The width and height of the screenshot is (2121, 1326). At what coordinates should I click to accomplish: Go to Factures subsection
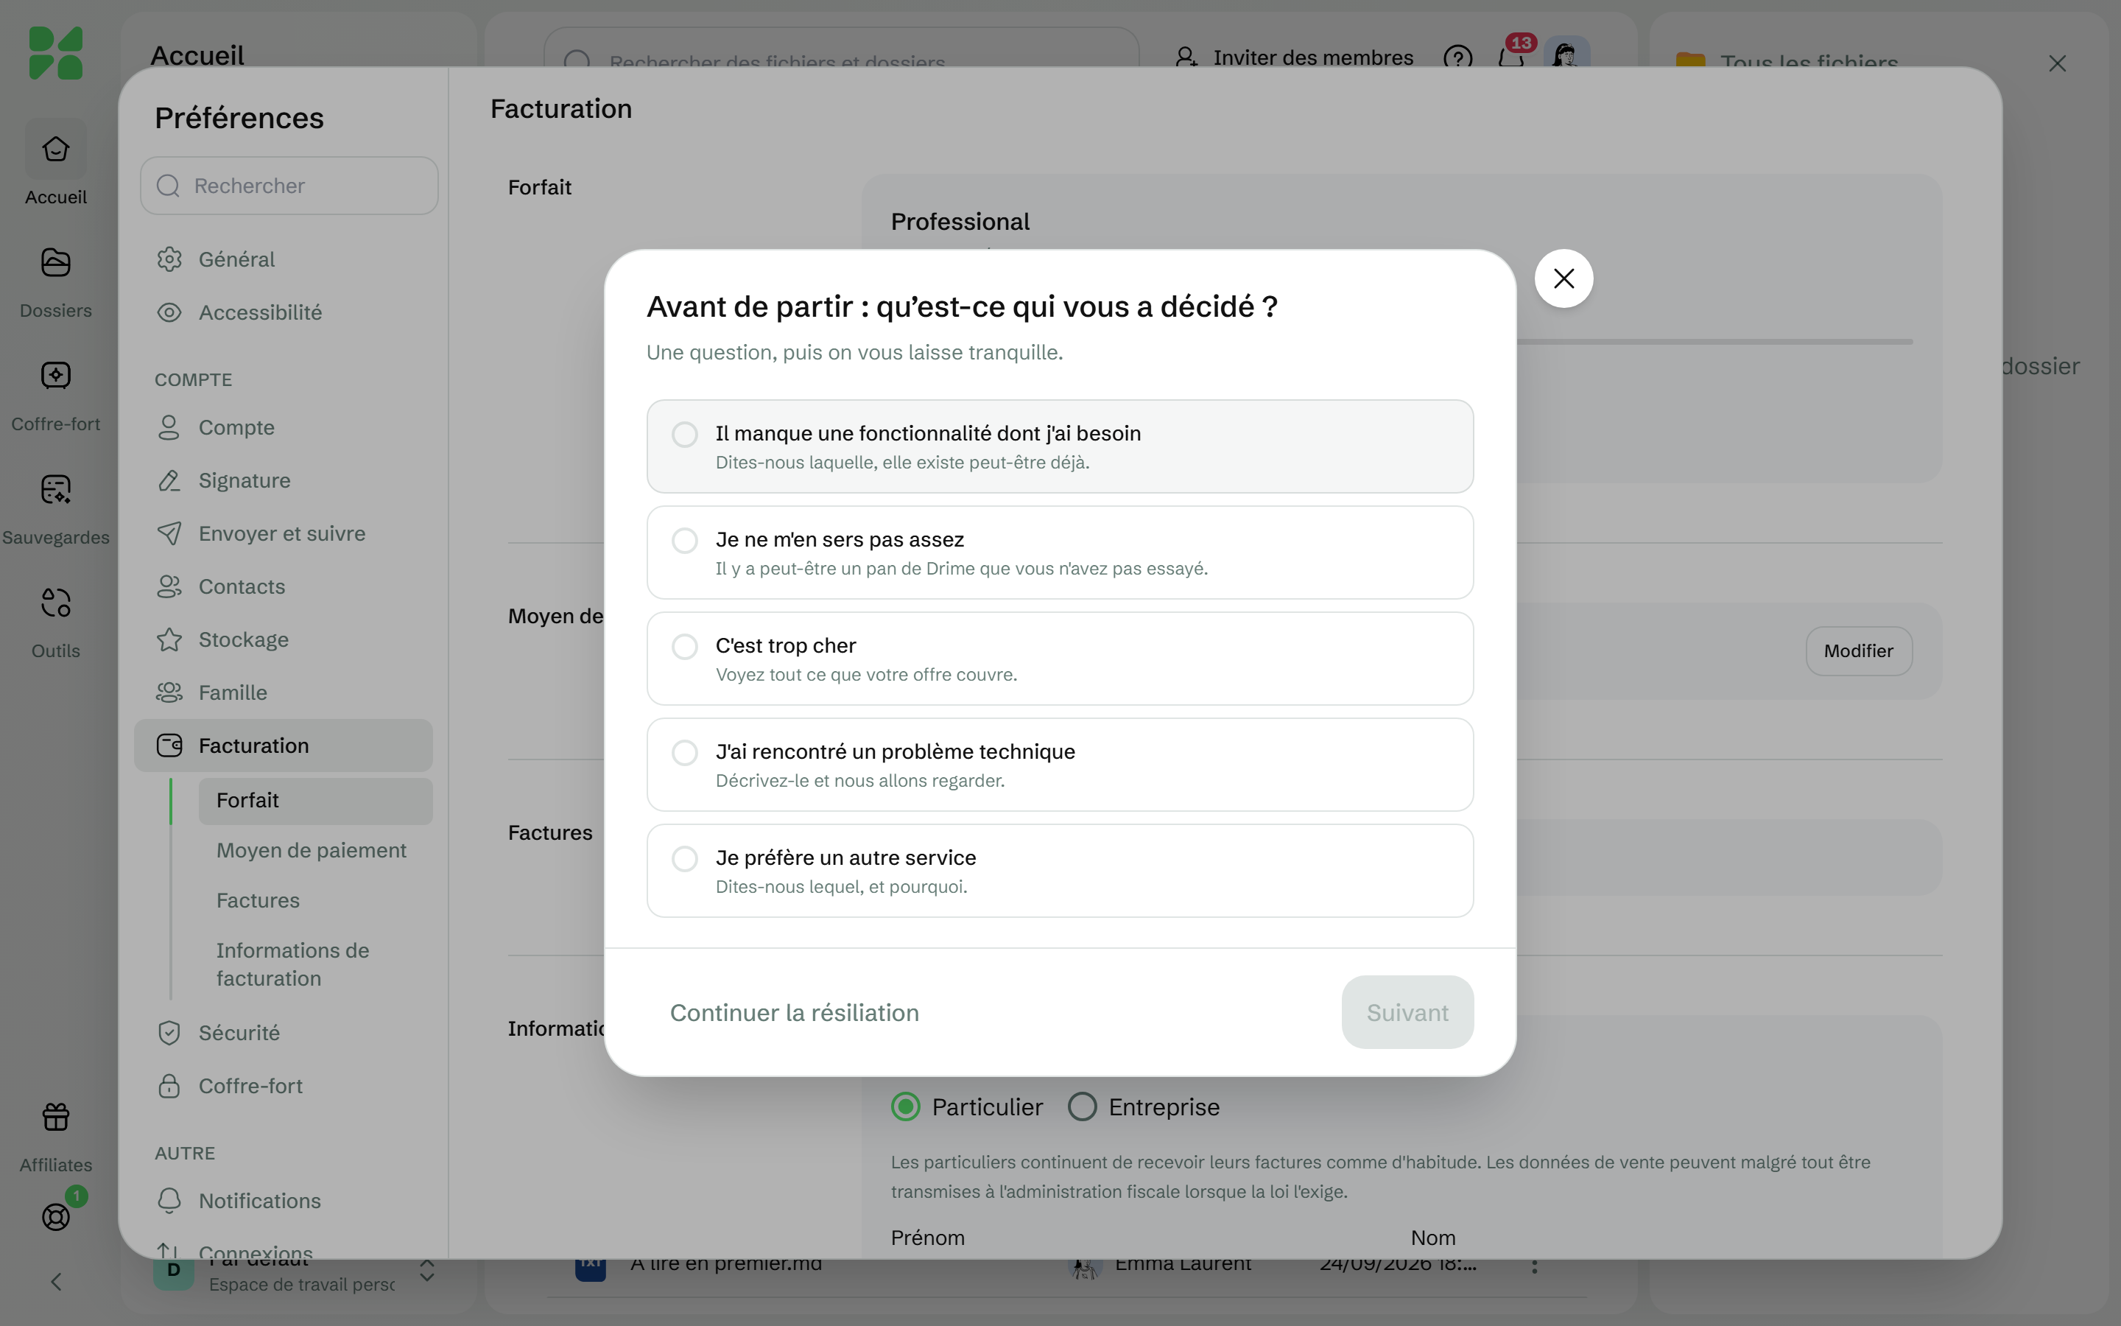(315, 901)
